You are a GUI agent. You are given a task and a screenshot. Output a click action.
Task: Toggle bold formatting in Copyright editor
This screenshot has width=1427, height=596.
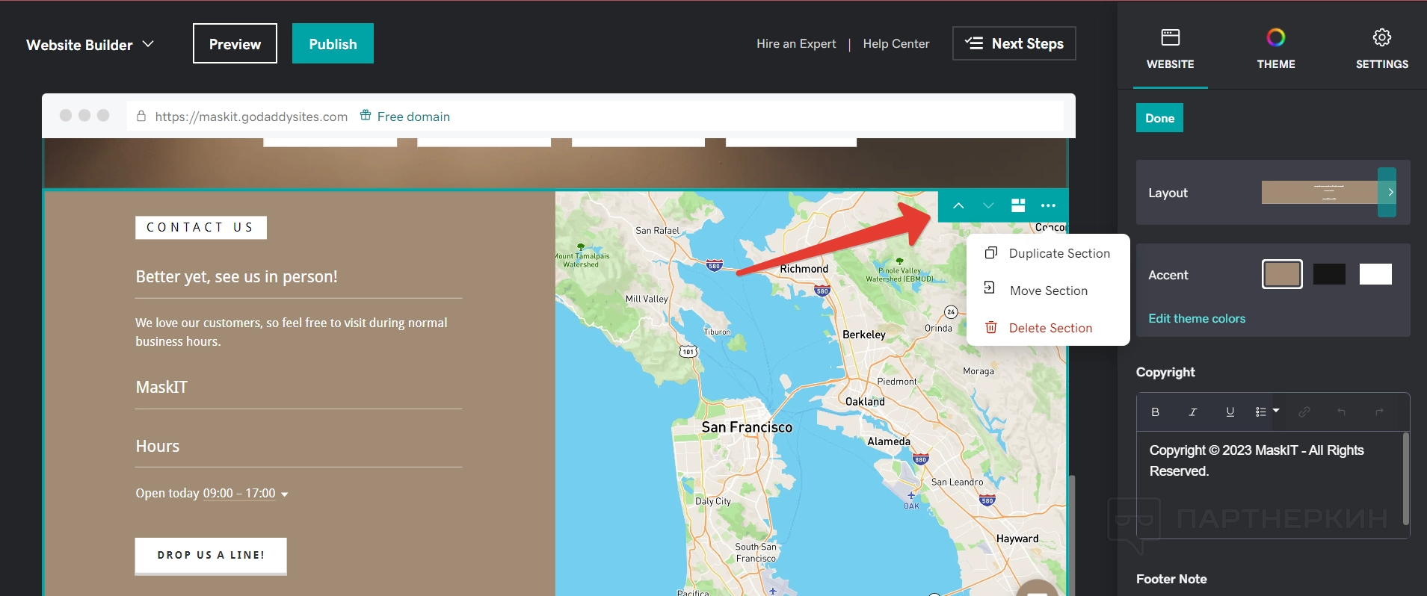click(1156, 412)
